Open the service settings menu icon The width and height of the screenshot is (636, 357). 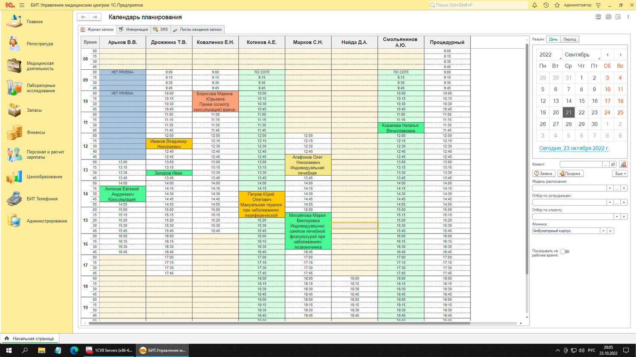click(598, 5)
